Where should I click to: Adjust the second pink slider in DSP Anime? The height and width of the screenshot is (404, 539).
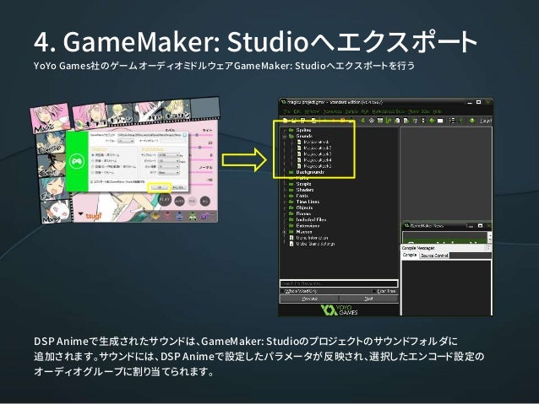201,148
